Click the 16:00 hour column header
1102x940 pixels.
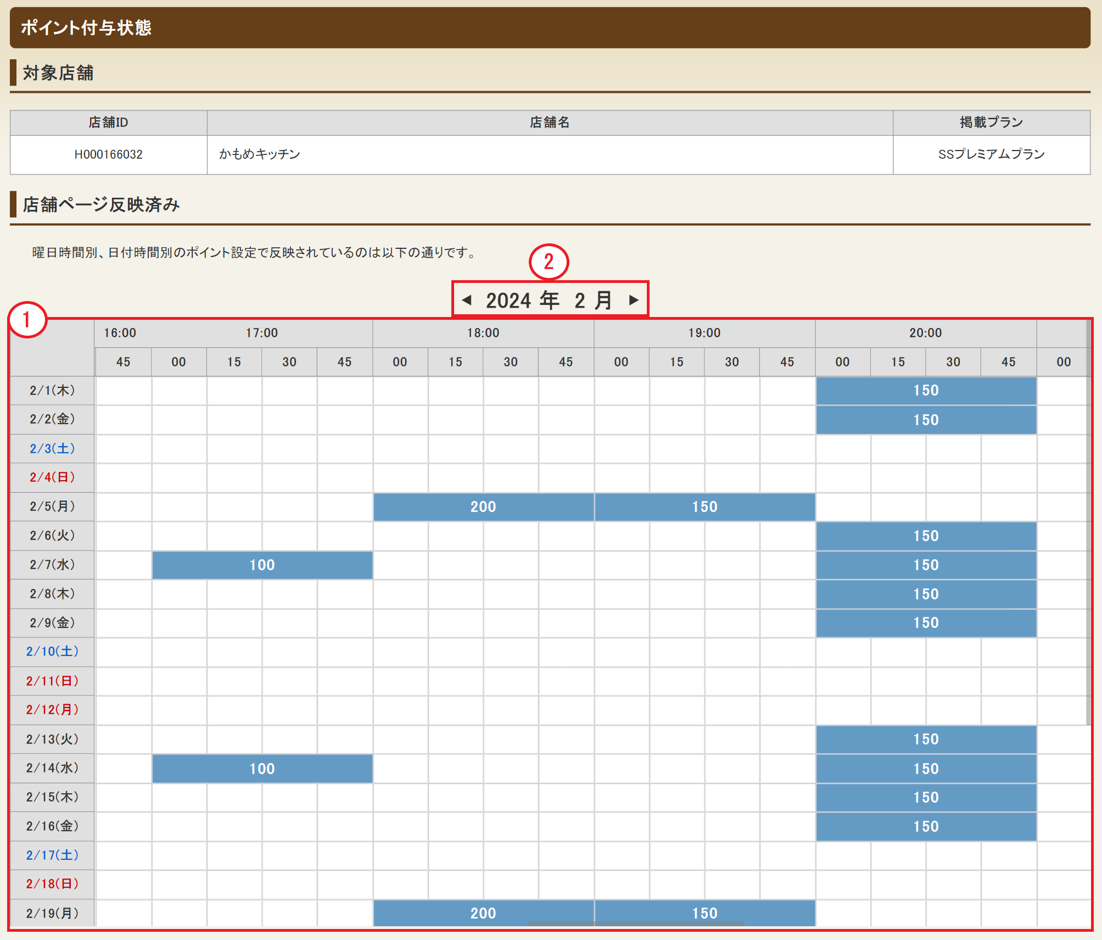click(120, 333)
